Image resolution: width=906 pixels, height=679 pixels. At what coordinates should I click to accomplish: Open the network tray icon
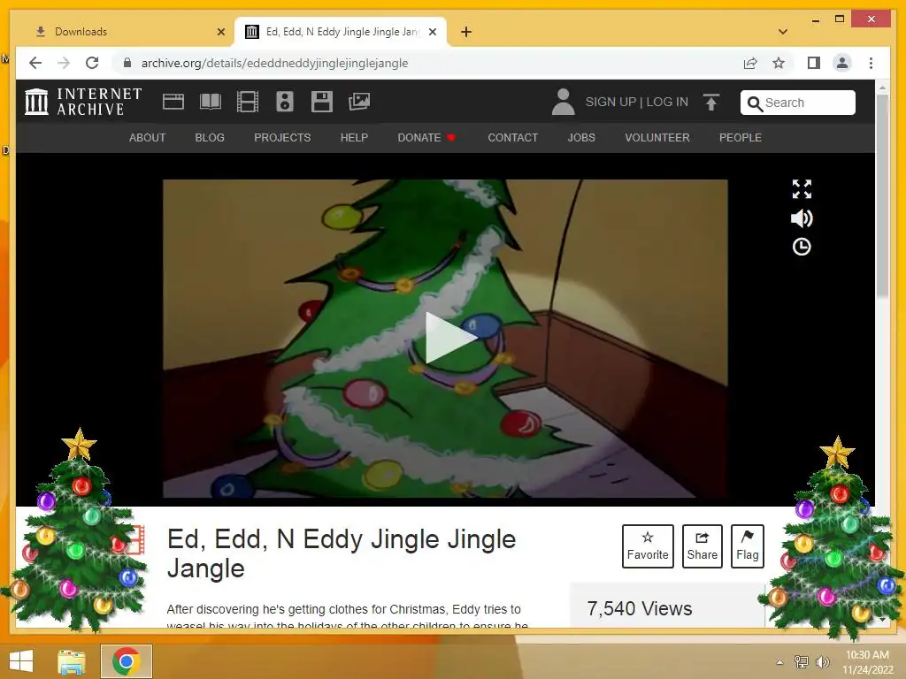(x=802, y=661)
